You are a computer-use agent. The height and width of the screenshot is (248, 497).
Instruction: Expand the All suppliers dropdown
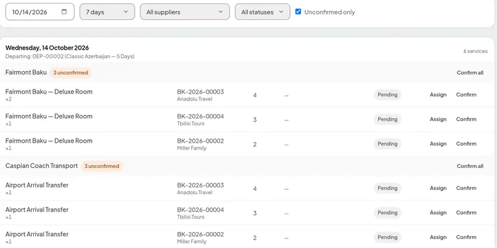click(x=185, y=12)
